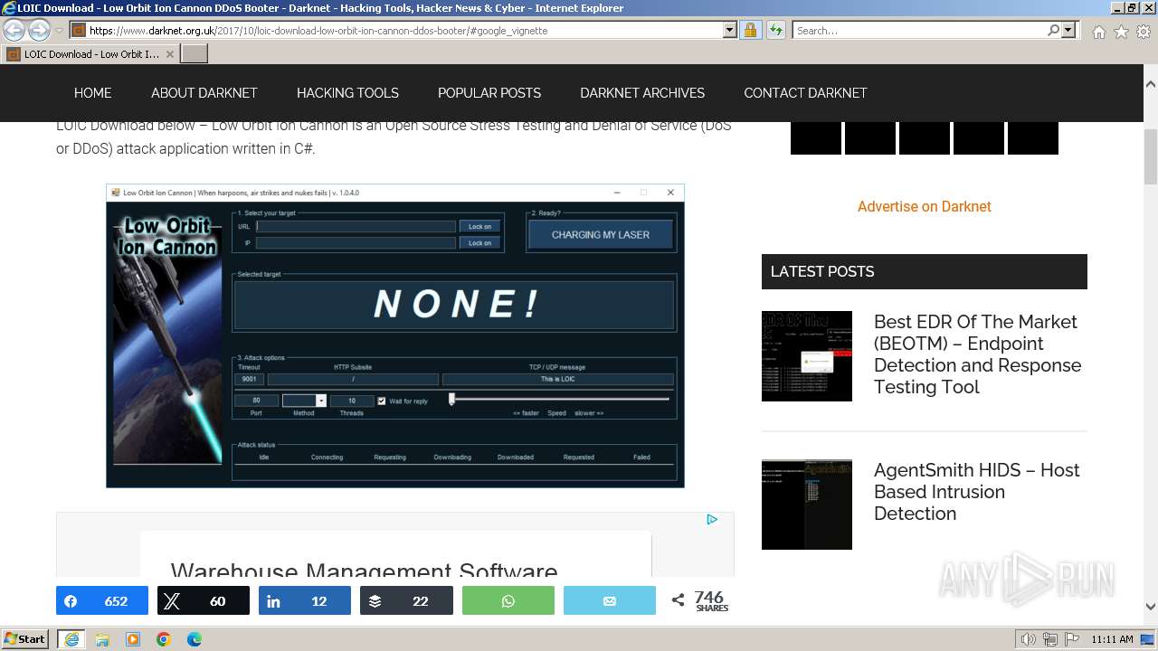Open the Best EDR Of The Market post
Screen dimensions: 1158x651
pos(977,354)
